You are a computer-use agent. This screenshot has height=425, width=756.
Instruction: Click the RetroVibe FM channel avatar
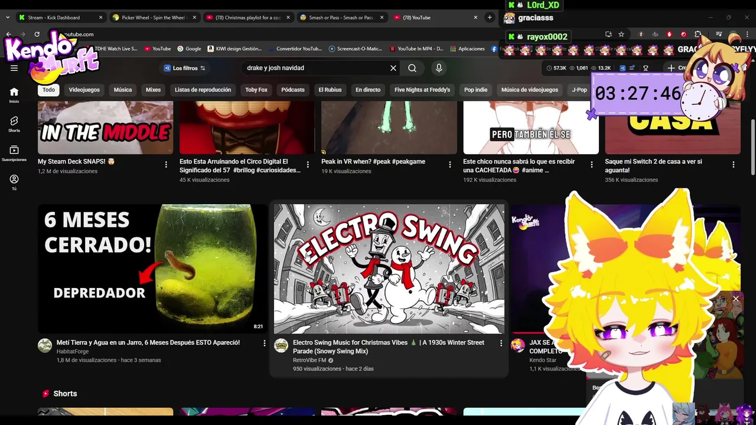[x=281, y=345]
